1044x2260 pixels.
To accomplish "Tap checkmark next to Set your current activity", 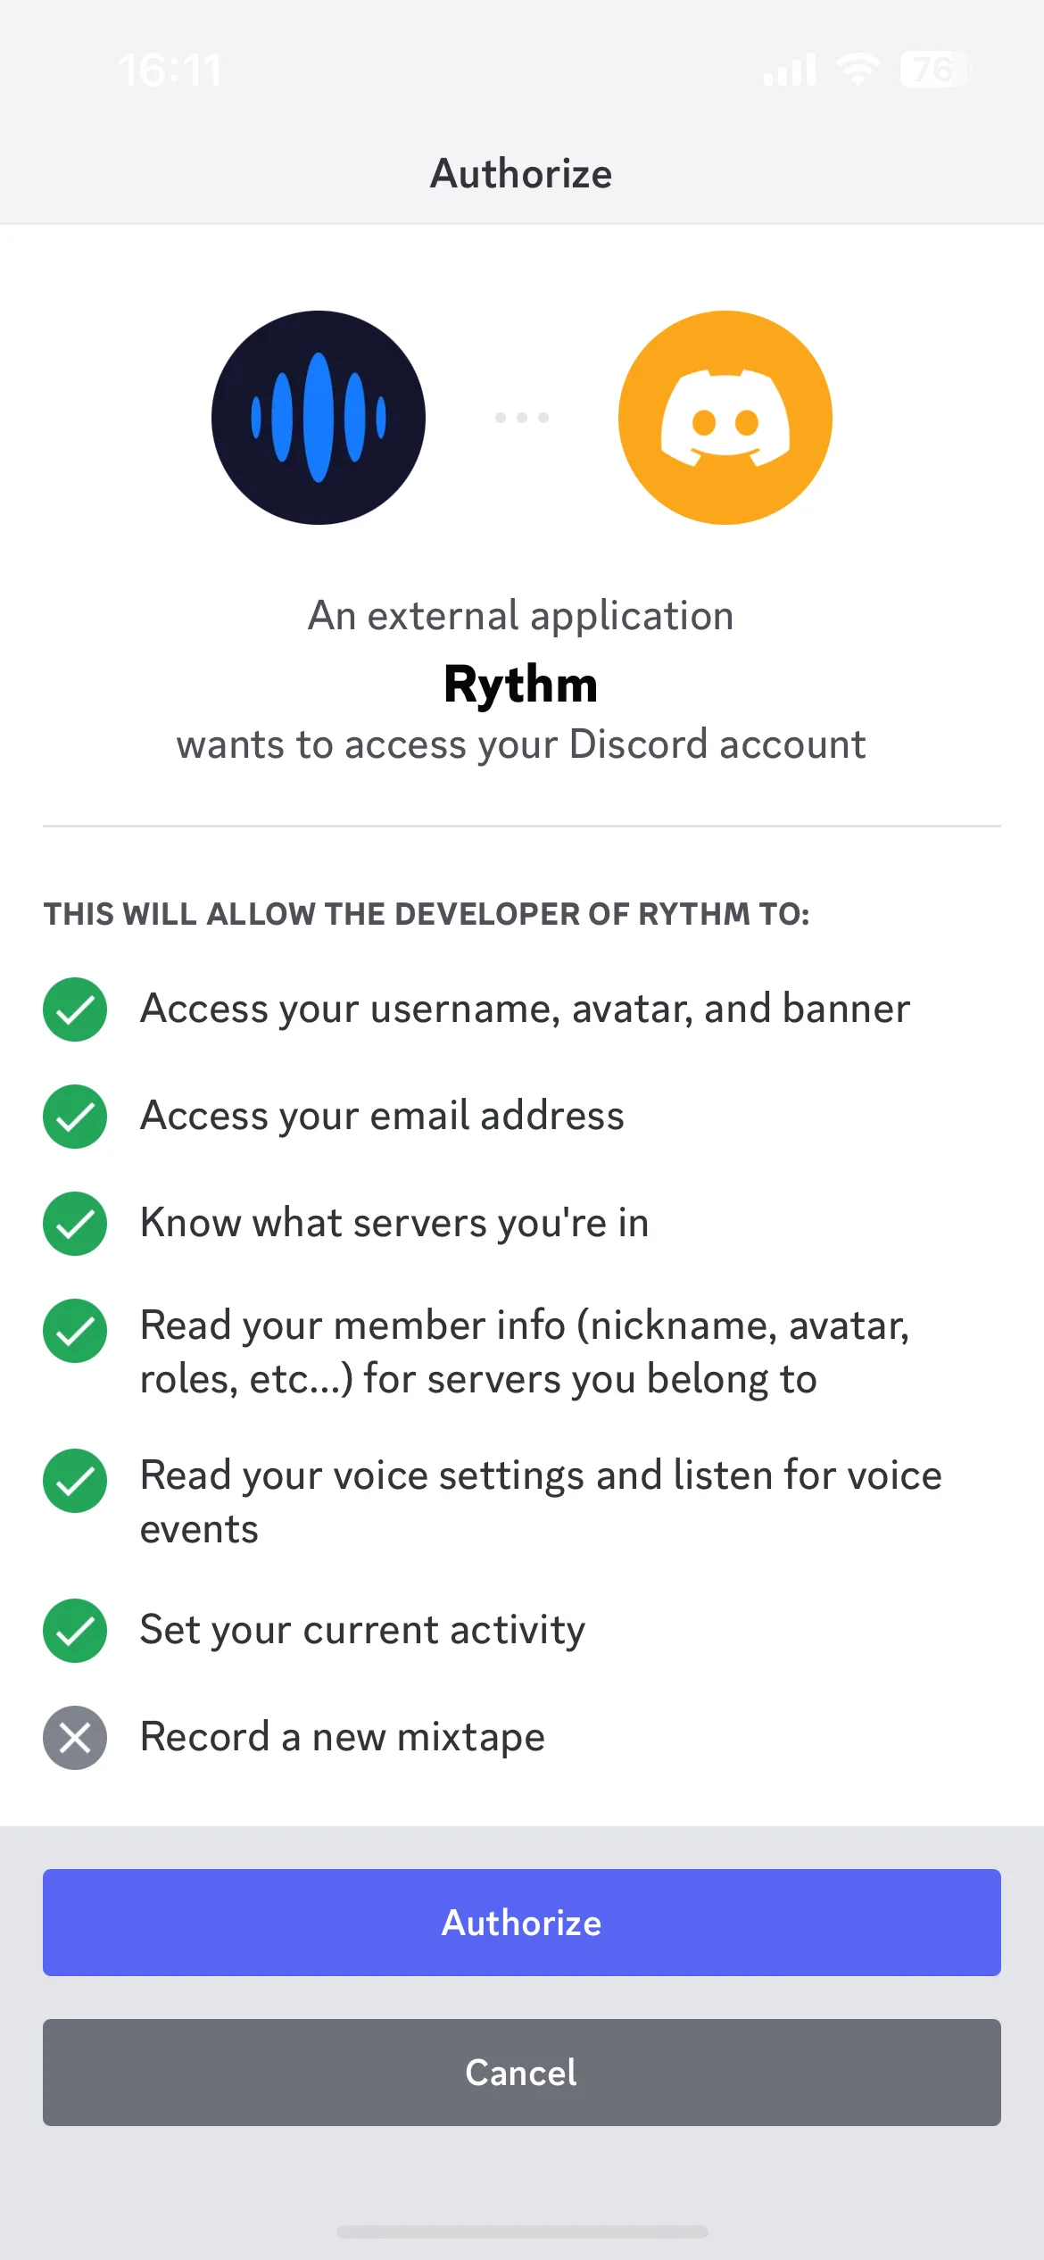I will [75, 1631].
